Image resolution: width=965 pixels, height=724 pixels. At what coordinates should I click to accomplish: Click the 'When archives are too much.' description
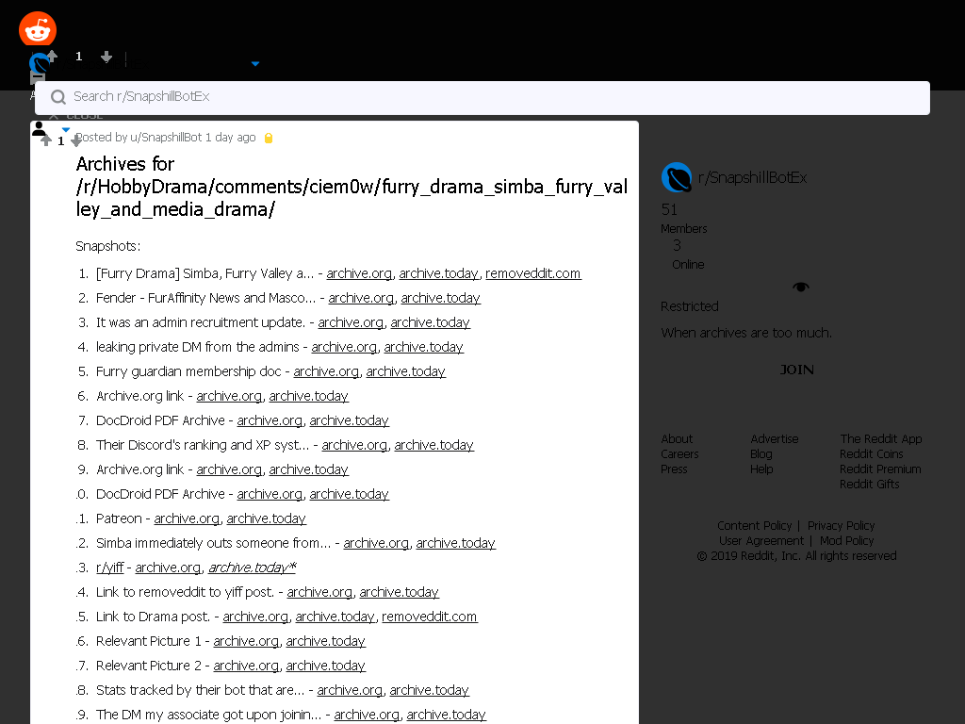click(746, 333)
